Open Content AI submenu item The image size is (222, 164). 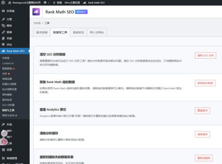(x=8, y=63)
